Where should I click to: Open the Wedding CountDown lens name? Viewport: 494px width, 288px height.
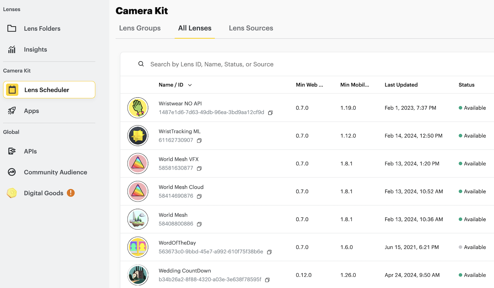(185, 271)
